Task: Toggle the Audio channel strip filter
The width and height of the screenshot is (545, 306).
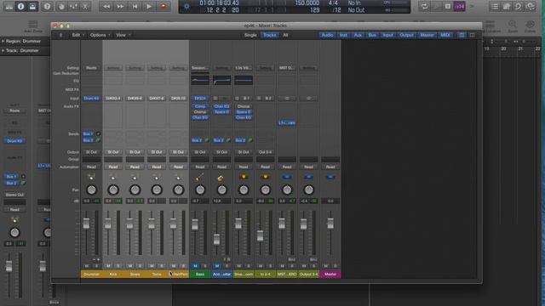Action: point(327,35)
